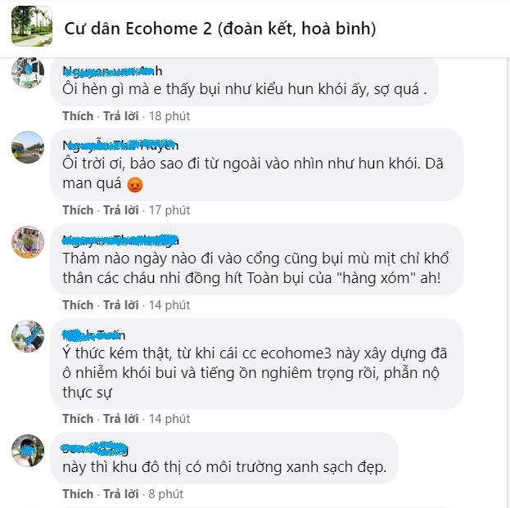510x508 pixels.
Task: Like the comment posted 8 phút ago
Action: tap(78, 494)
